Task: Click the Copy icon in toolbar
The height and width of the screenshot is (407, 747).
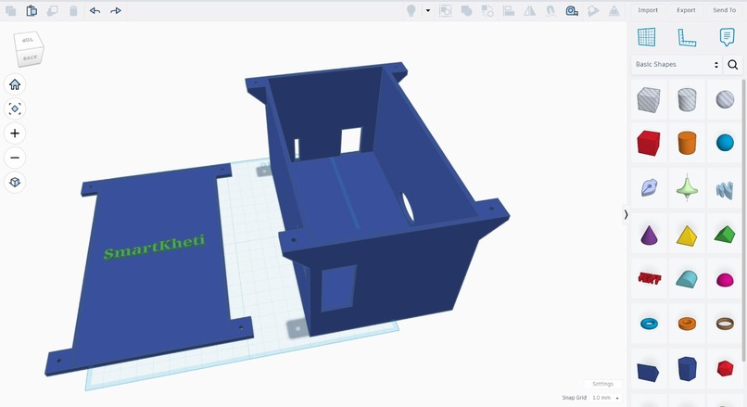Action: (x=10, y=10)
